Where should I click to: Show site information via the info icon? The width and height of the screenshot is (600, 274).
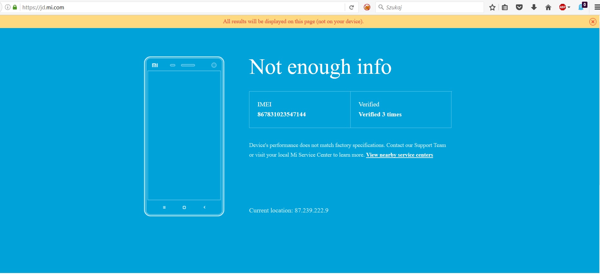[8, 7]
